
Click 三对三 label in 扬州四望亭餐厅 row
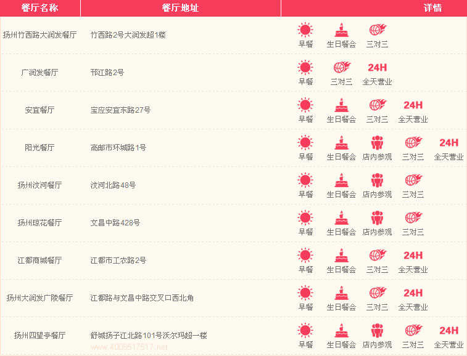413,345
